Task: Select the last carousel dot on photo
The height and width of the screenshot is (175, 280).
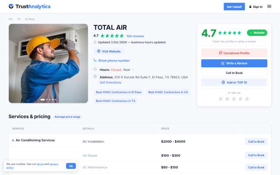Action: tap(56, 100)
